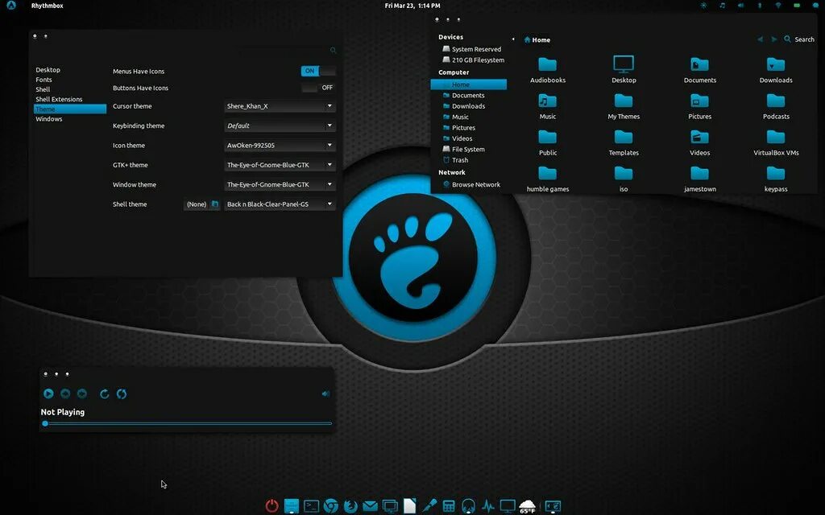The height and width of the screenshot is (515, 825).
Task: Select the My Themes folder
Action: coord(624,107)
